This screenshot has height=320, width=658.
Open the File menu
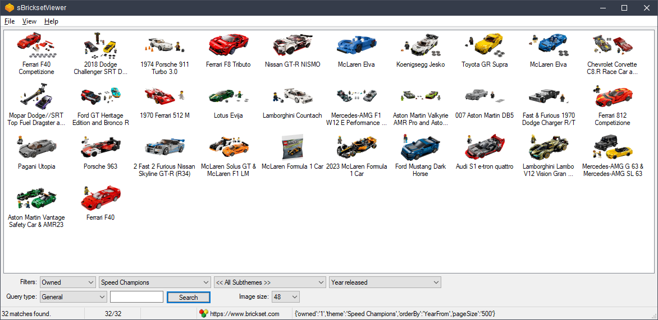click(x=10, y=21)
